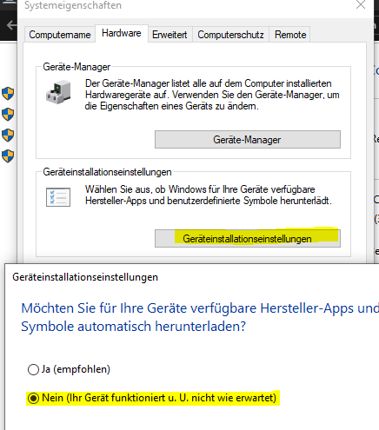
Task: Click the blue heading about Hersteller-Apps download
Action: [x=200, y=317]
